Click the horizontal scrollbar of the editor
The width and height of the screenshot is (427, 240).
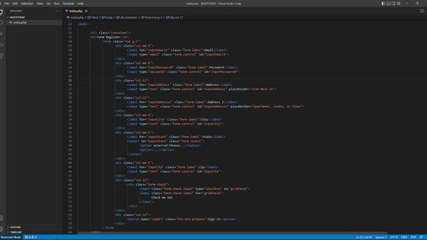pos(232,233)
